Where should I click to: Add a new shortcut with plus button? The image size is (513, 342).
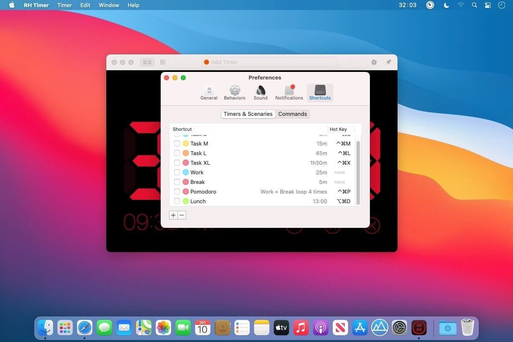(x=173, y=215)
